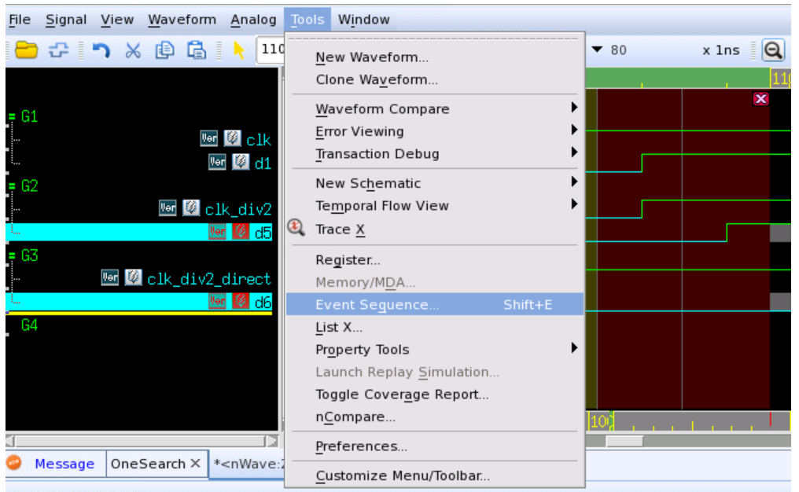Choose List X... menu entry

pyautogui.click(x=434, y=327)
